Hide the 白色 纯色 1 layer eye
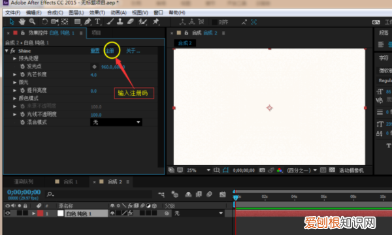The height and width of the screenshot is (235, 392). 8,213
